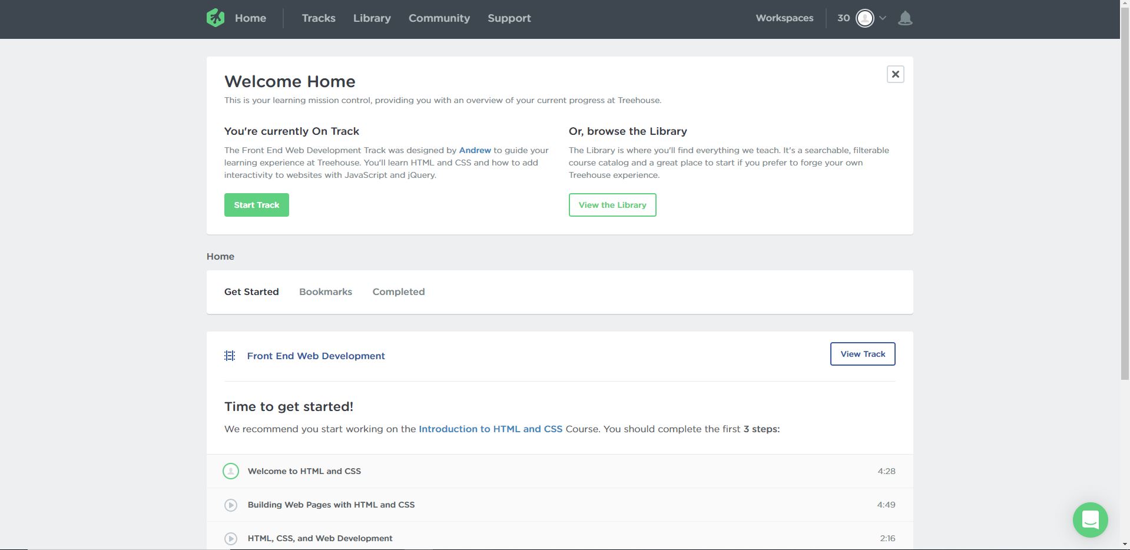The image size is (1130, 550).
Task: Switch to the Completed tab
Action: [398, 292]
